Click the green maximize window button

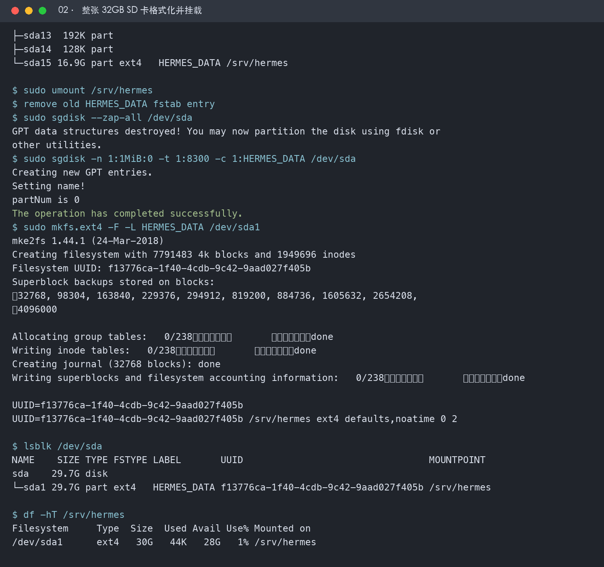(x=42, y=10)
